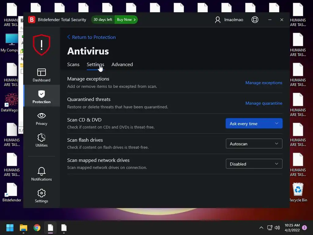The image size is (313, 235).
Task: Show Notifications bell panel
Action: pos(42,174)
